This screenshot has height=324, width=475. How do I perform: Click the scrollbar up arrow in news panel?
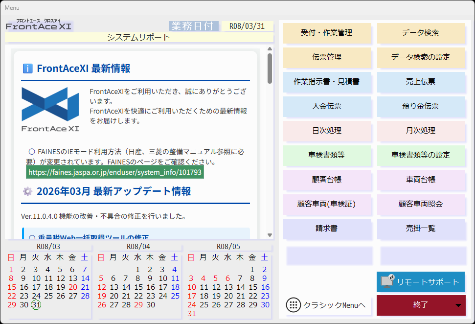coord(270,49)
